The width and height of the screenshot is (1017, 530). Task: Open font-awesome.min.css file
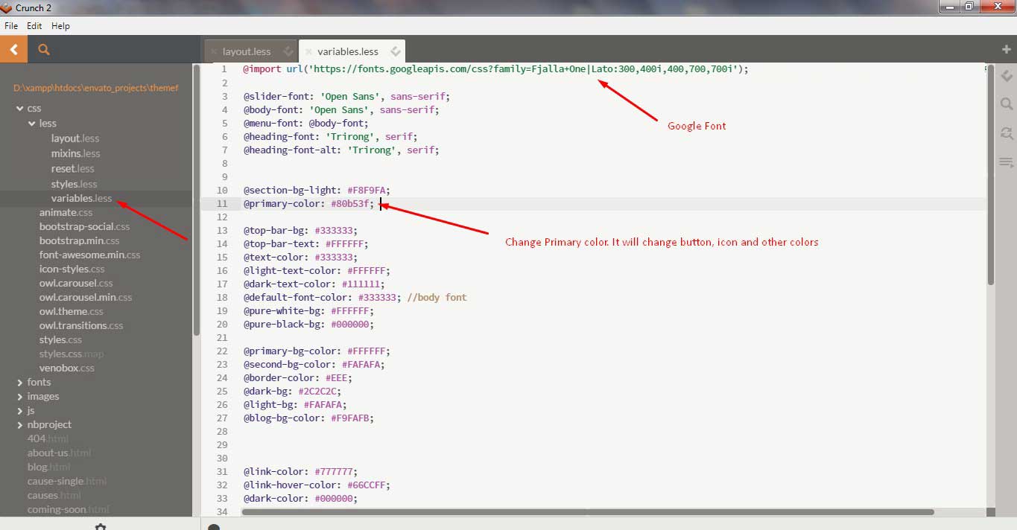click(x=89, y=255)
